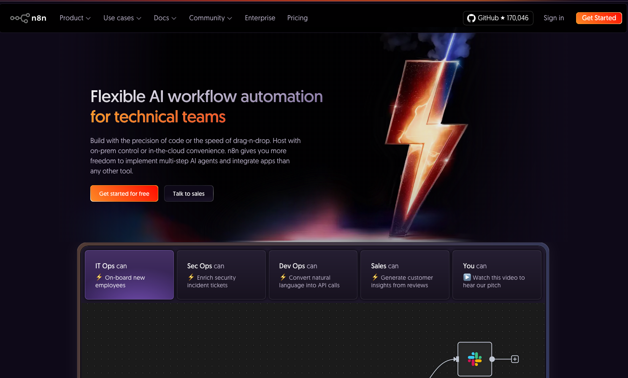The height and width of the screenshot is (378, 628).
Task: Click the GitHub octocat icon
Action: coord(471,18)
